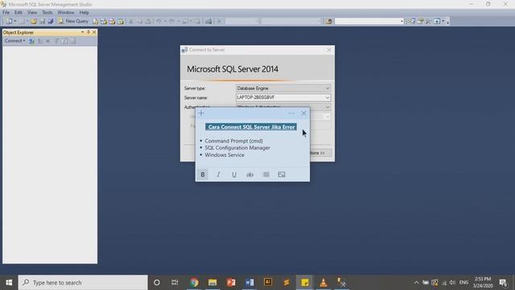This screenshot has height=290, width=515.
Task: Open Google Chrome from the taskbar
Action: (194, 283)
